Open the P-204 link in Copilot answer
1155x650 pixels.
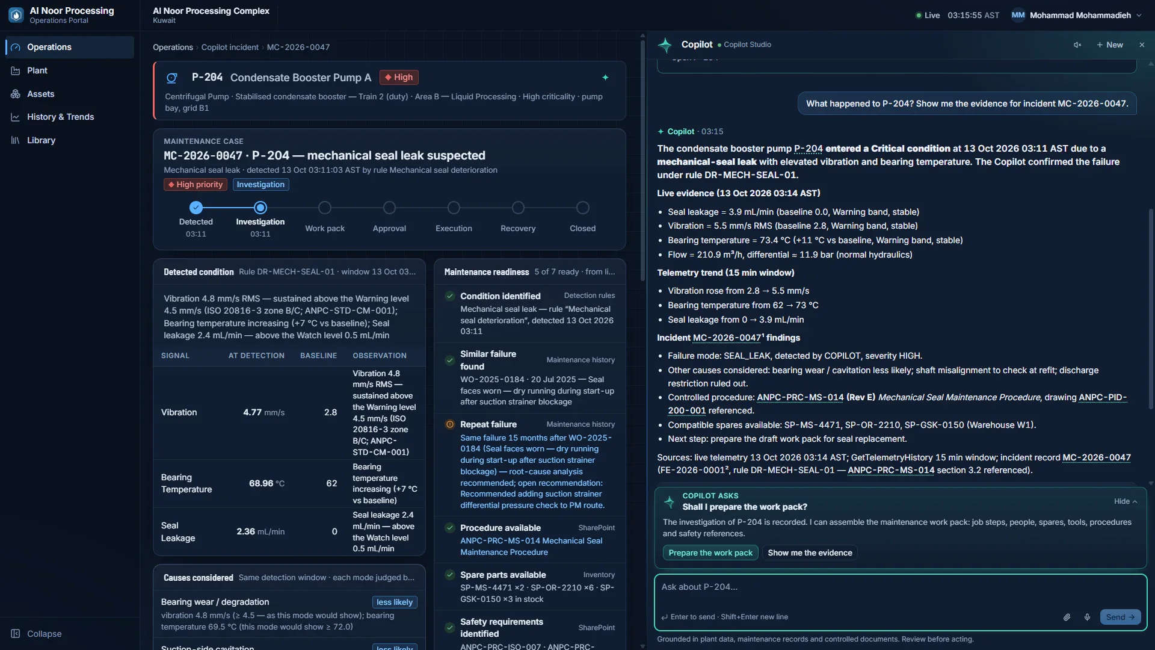click(808, 149)
